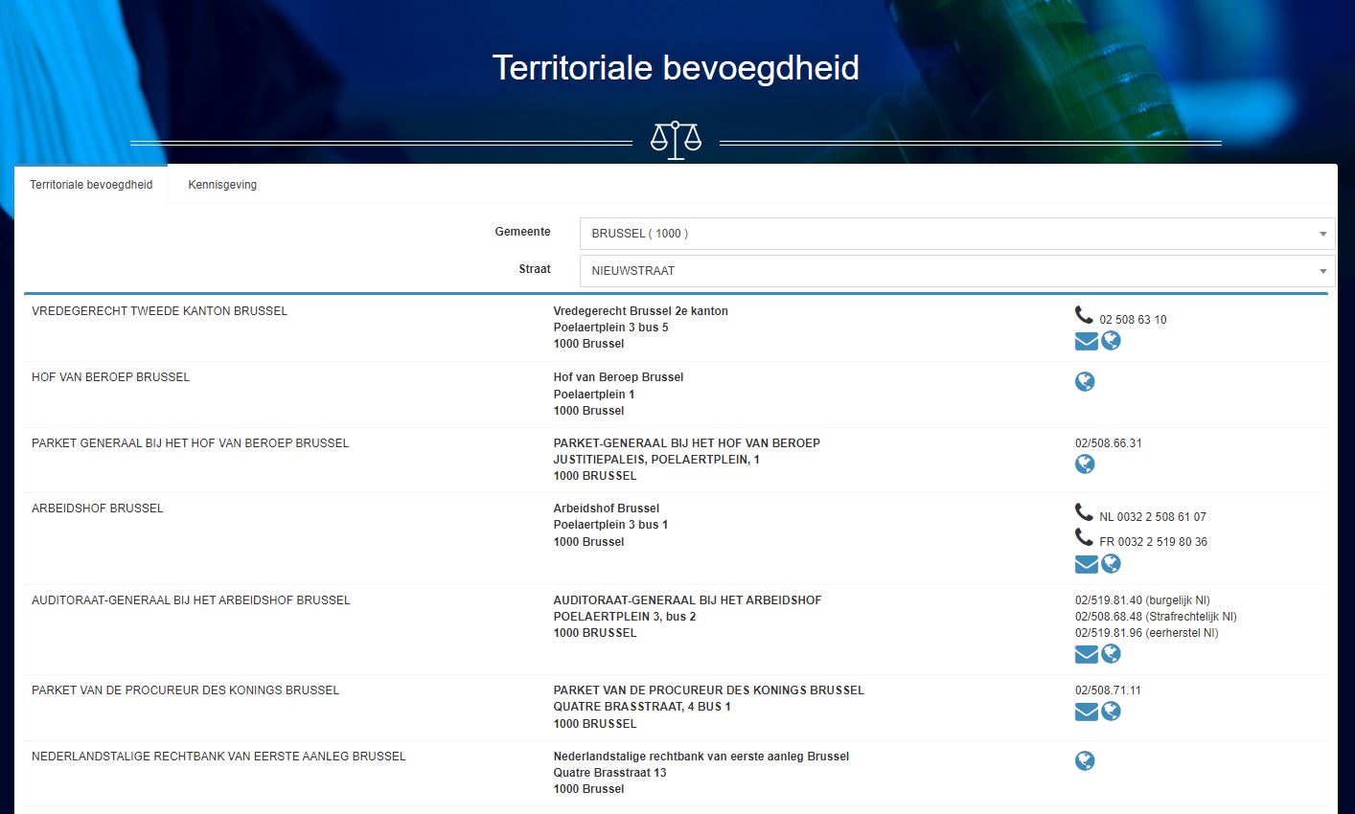Click phone number 02 508 63 10

pyautogui.click(x=1133, y=320)
